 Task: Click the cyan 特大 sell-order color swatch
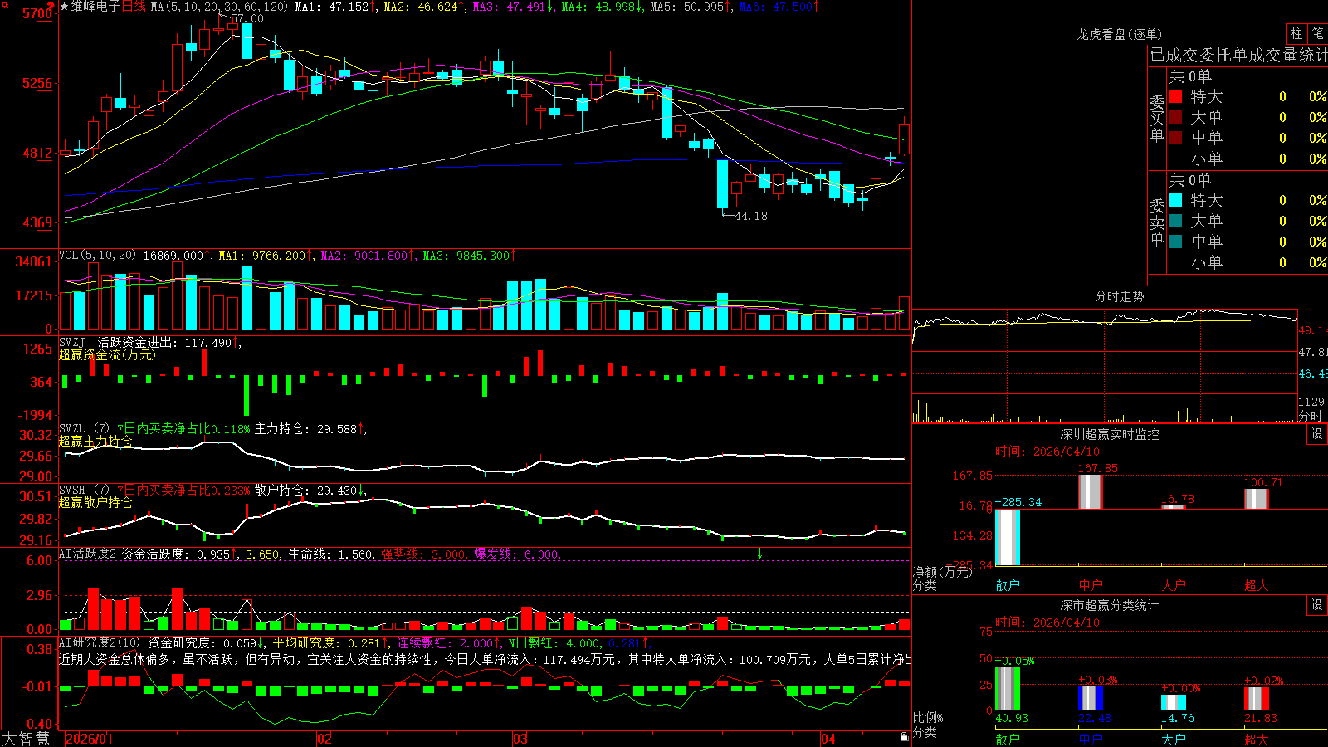(x=1175, y=200)
